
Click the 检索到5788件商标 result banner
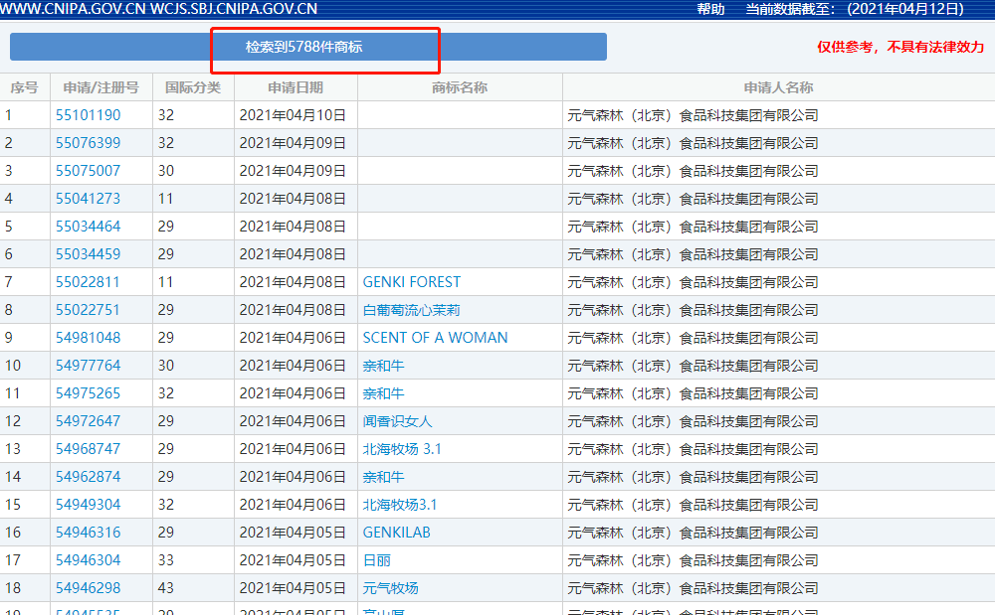click(x=308, y=47)
